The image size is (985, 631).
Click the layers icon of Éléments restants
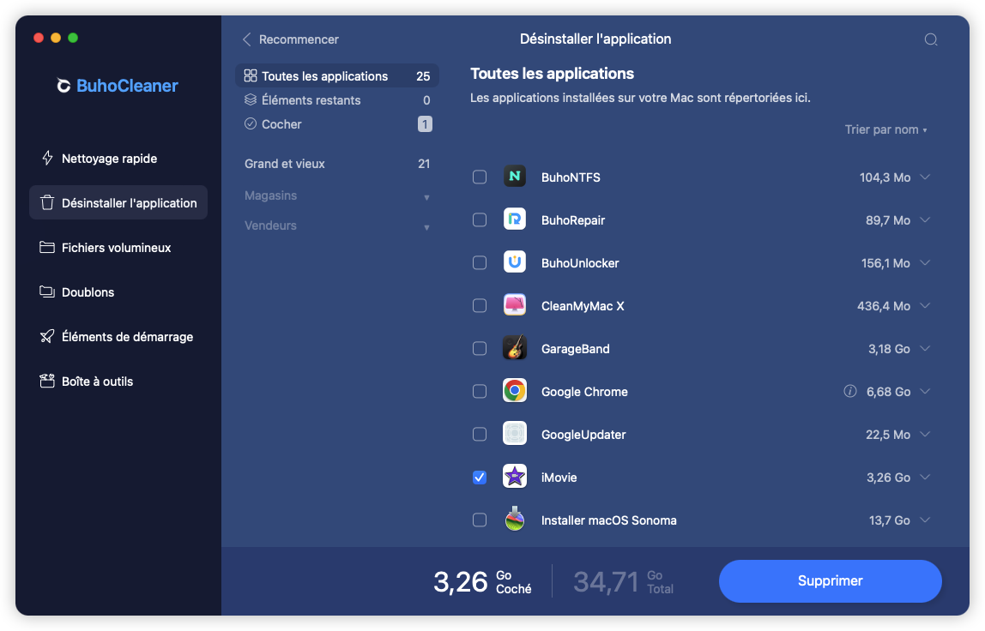pos(250,99)
